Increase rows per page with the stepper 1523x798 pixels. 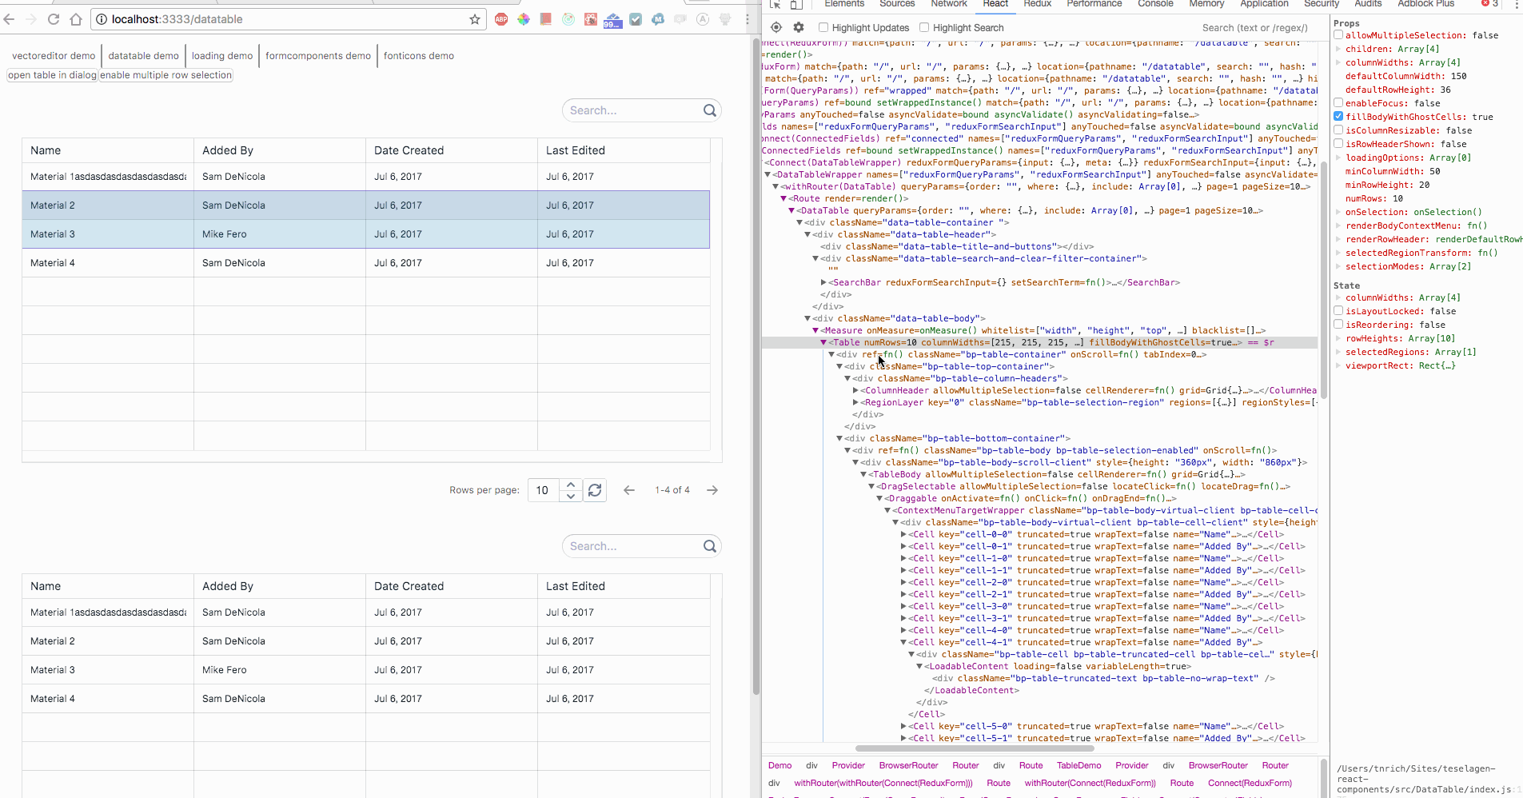[570, 485]
